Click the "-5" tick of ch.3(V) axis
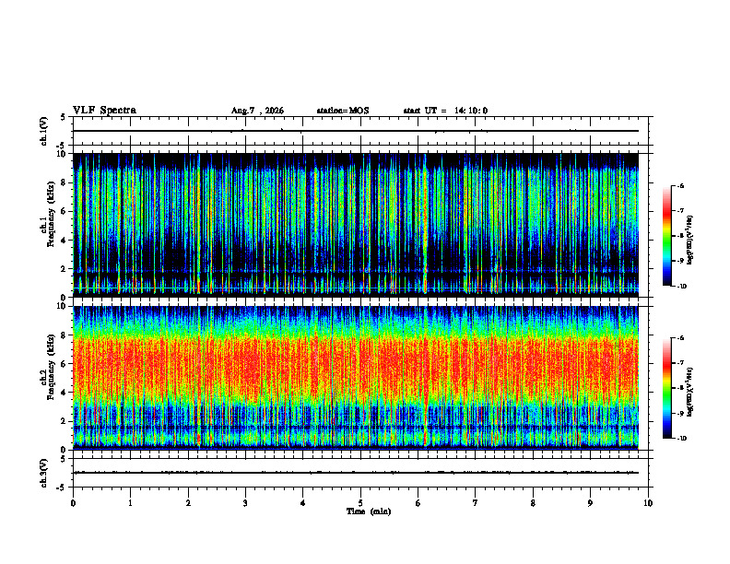The height and width of the screenshot is (564, 730). (62, 488)
